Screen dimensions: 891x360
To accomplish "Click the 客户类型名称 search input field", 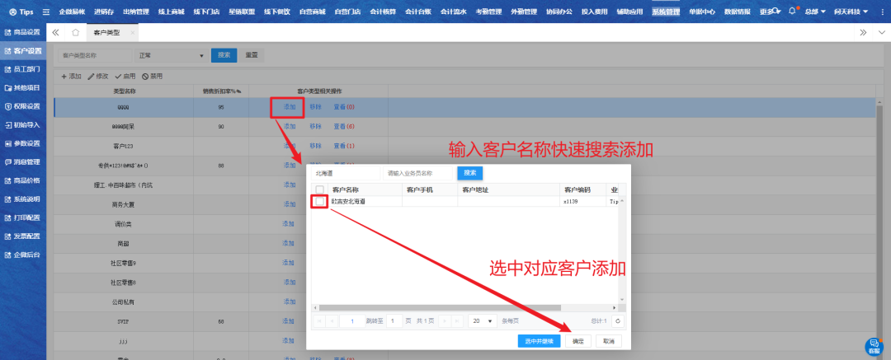I will (x=94, y=55).
